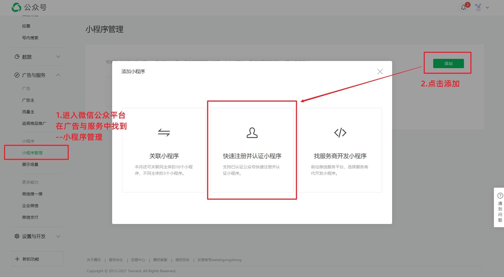Open the notification bell

tap(463, 7)
